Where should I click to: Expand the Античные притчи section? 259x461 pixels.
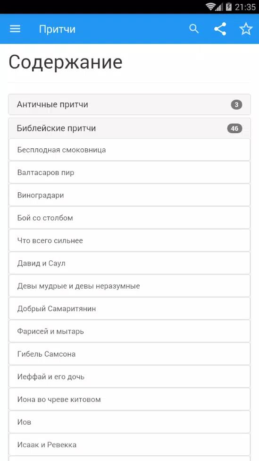click(x=129, y=104)
